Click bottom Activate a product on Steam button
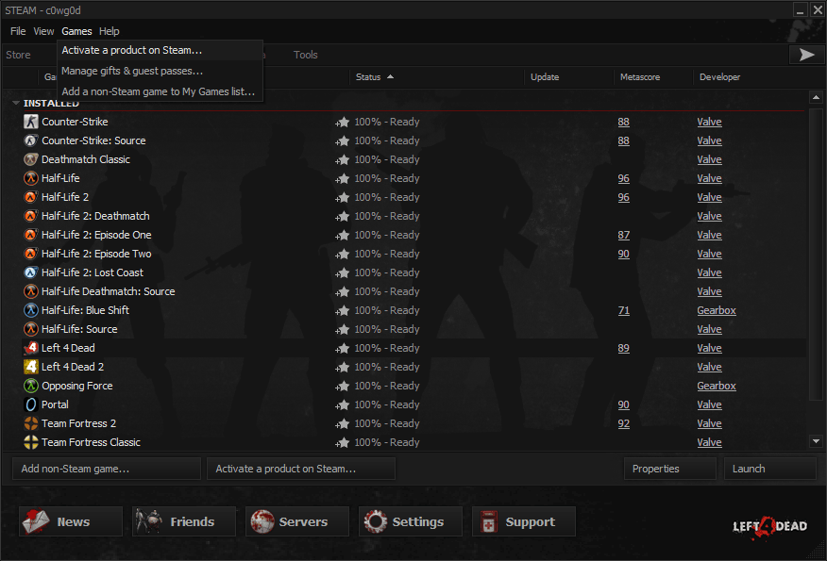 point(300,469)
